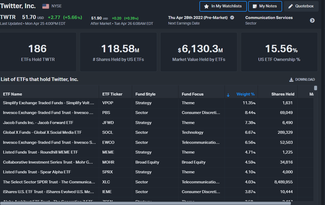Sort by Shares Held column header
The height and width of the screenshot is (205, 325).
tap(283, 94)
